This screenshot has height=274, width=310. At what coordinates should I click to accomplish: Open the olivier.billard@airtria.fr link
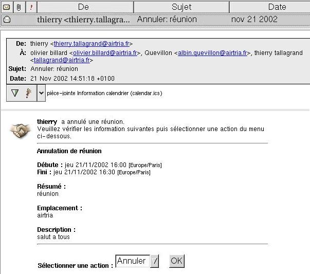pos(105,53)
